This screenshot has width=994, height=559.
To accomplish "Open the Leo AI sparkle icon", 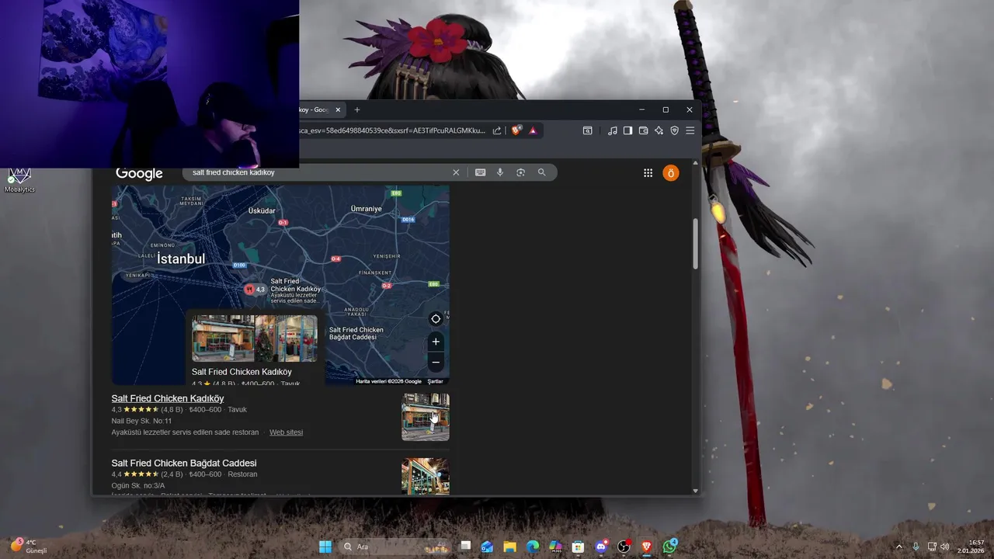I will click(x=659, y=130).
